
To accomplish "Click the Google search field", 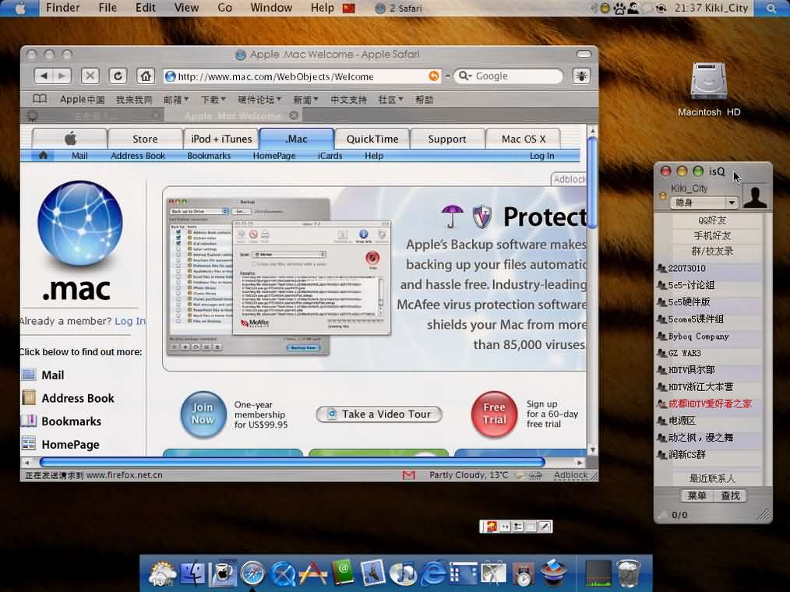I will point(509,76).
